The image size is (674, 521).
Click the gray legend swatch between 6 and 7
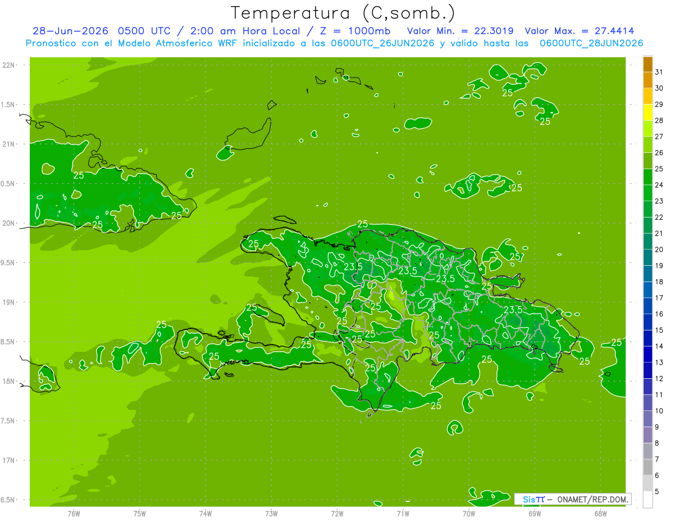[648, 467]
